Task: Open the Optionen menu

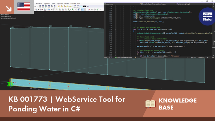Action: tap(60, 4)
